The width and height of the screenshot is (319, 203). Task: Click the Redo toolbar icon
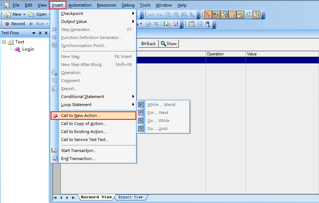(159, 15)
